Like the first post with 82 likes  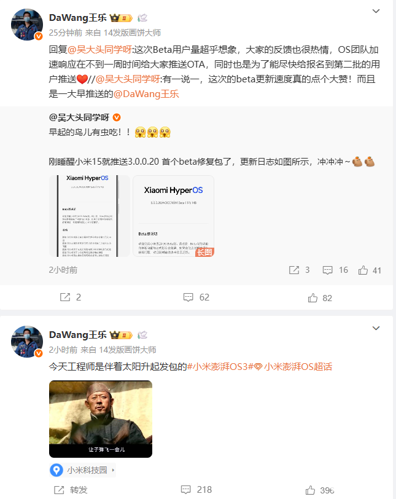(x=313, y=297)
